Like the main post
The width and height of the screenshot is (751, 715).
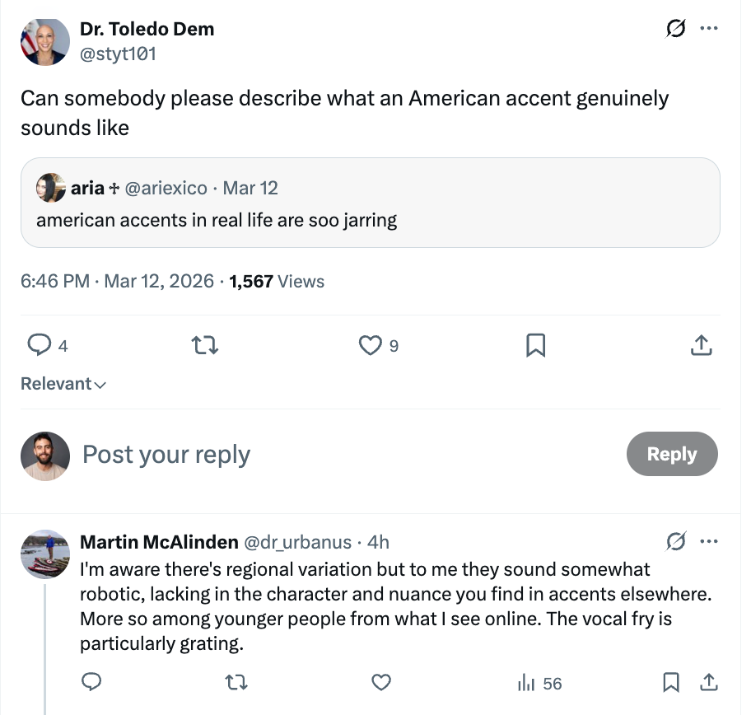coord(371,345)
